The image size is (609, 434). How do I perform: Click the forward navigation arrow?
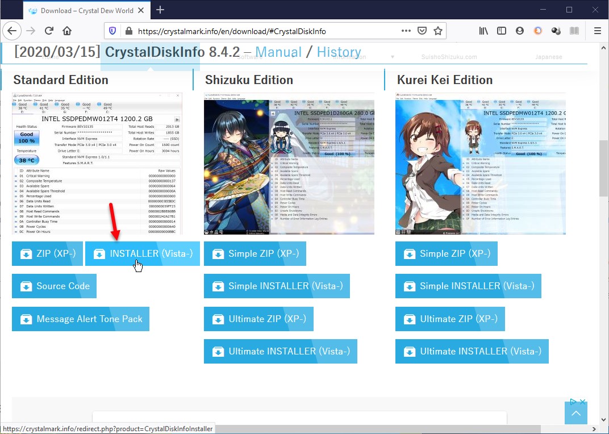coord(31,31)
